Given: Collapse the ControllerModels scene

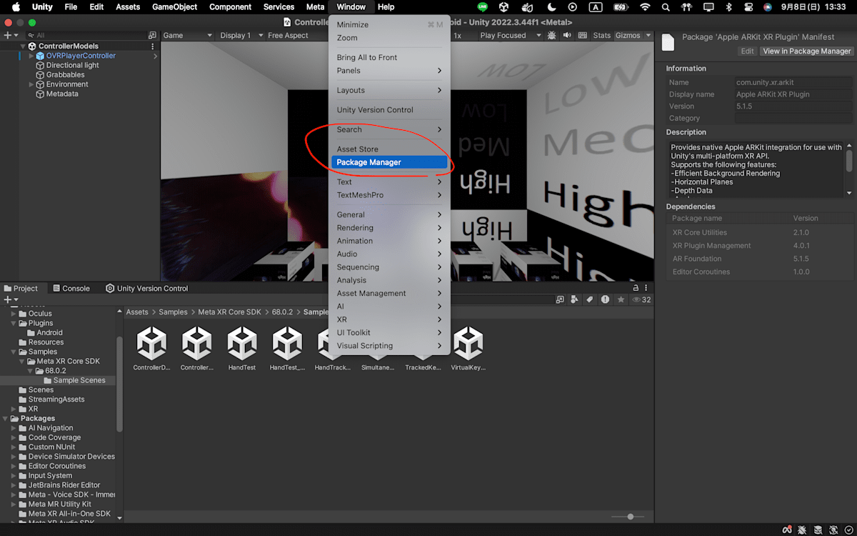Looking at the screenshot, I should (x=23, y=46).
